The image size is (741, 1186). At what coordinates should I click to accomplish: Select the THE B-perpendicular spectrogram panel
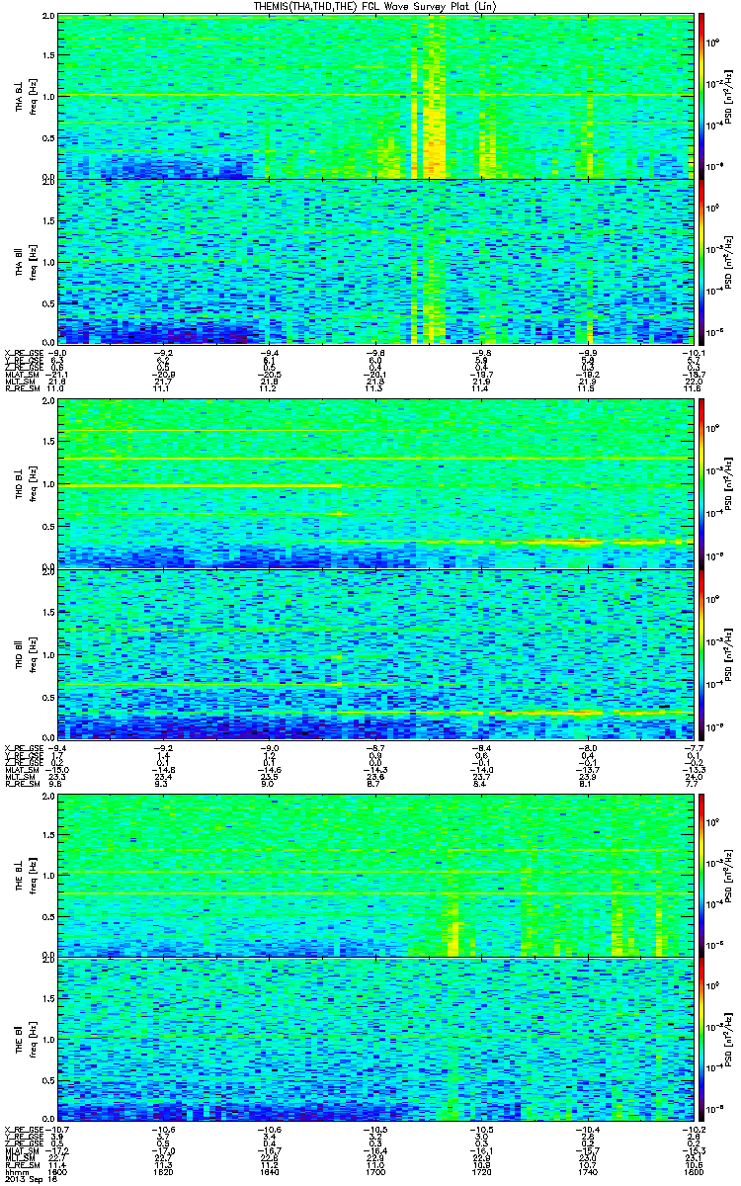374,875
